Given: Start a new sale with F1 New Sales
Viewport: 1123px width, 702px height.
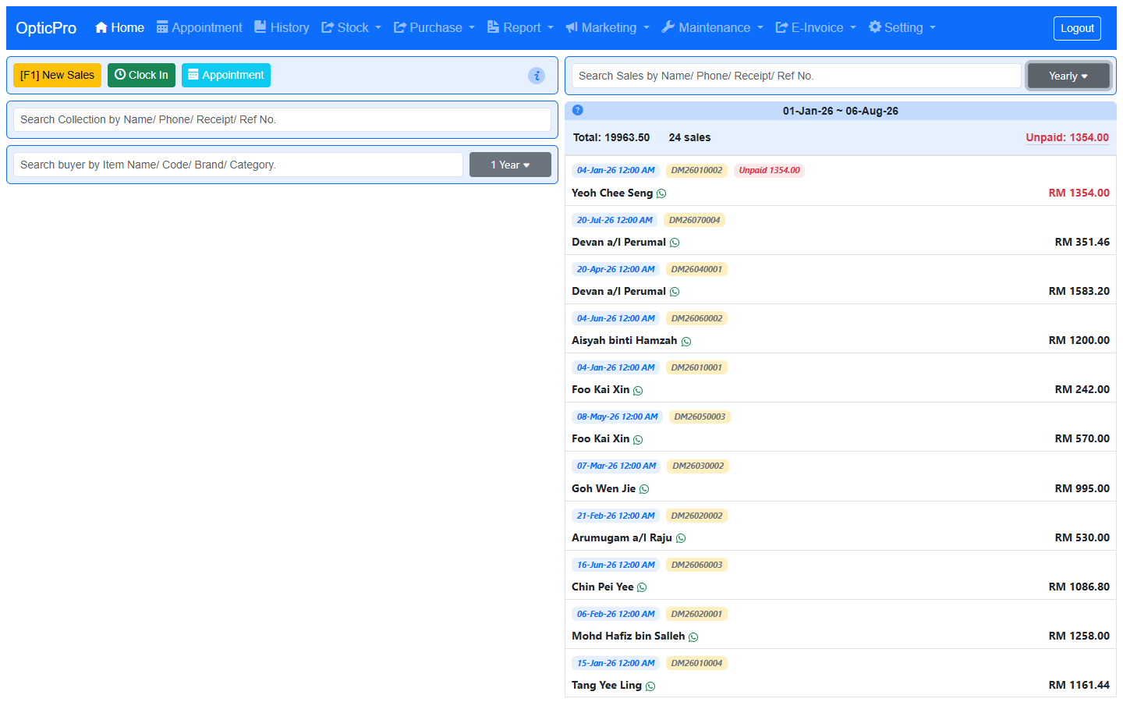Looking at the screenshot, I should click(x=57, y=75).
